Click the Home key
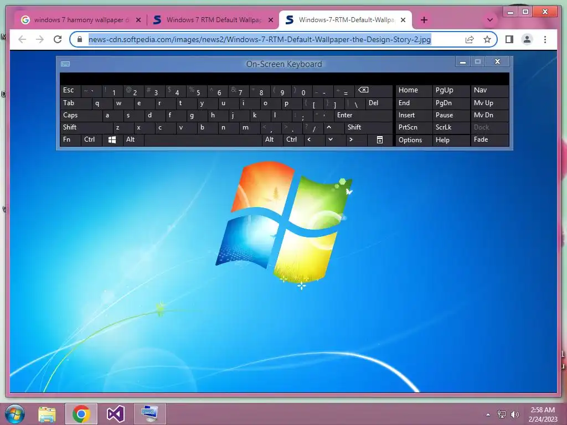Screen dimensions: 567x425 (414, 91)
